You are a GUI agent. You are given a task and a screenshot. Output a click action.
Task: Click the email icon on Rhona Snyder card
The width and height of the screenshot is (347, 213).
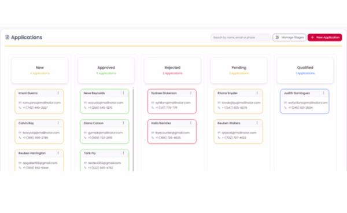219,102
